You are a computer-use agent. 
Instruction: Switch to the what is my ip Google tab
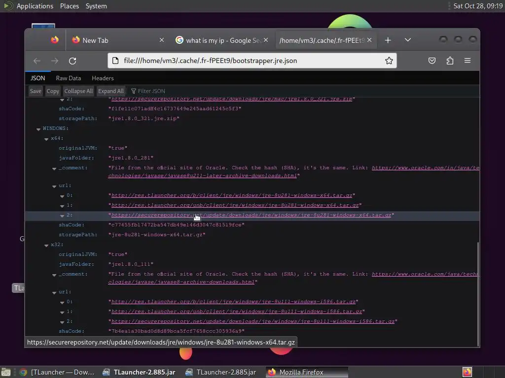pos(221,40)
